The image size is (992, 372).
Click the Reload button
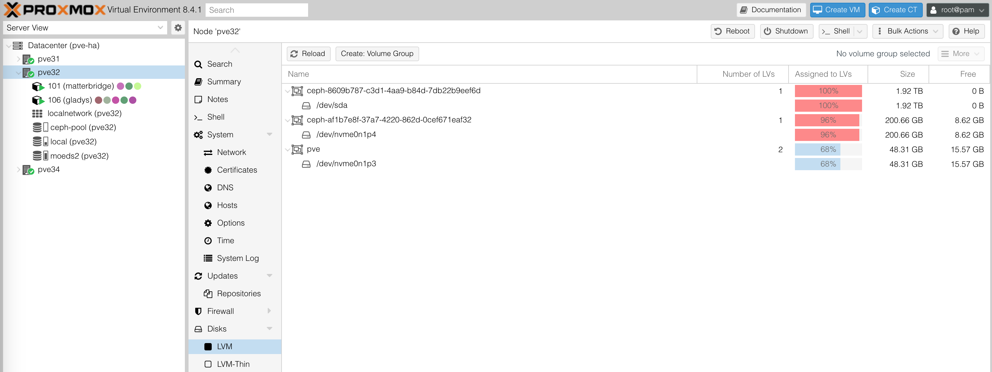(308, 54)
